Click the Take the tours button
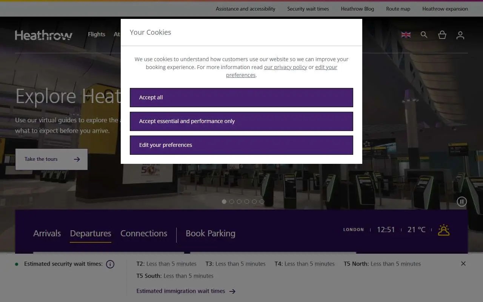Screen dimensions: 483x302 coord(51,159)
